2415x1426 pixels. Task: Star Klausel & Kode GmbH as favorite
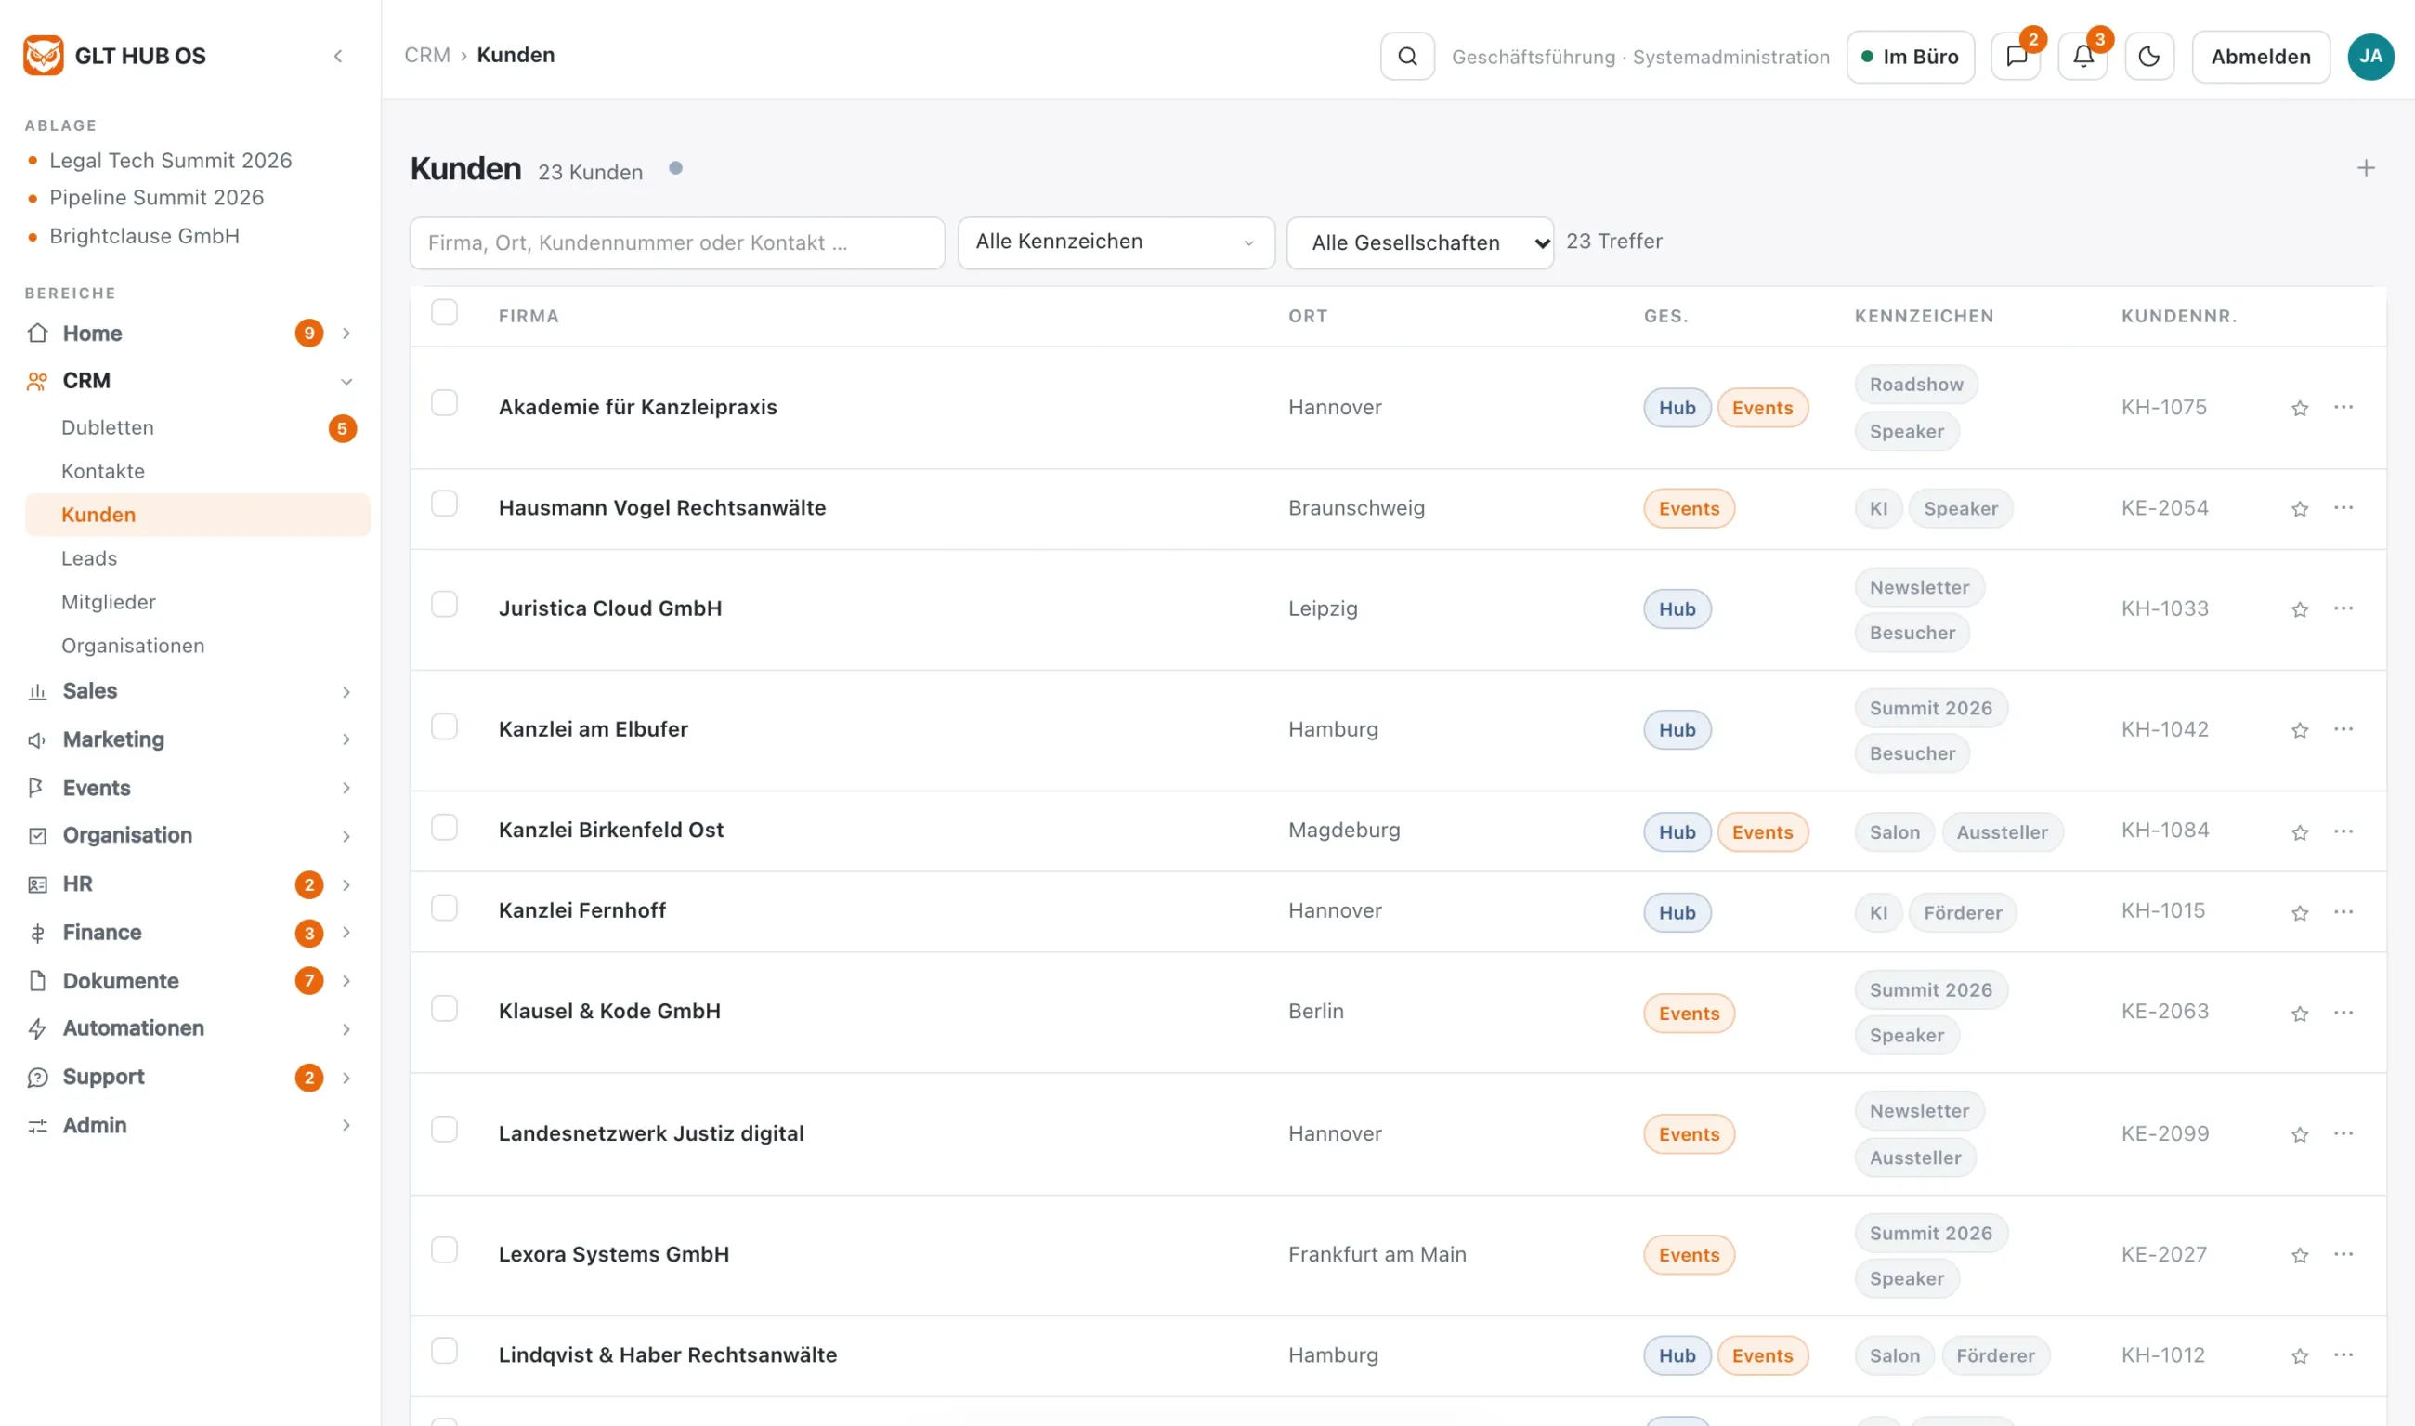point(2299,1014)
